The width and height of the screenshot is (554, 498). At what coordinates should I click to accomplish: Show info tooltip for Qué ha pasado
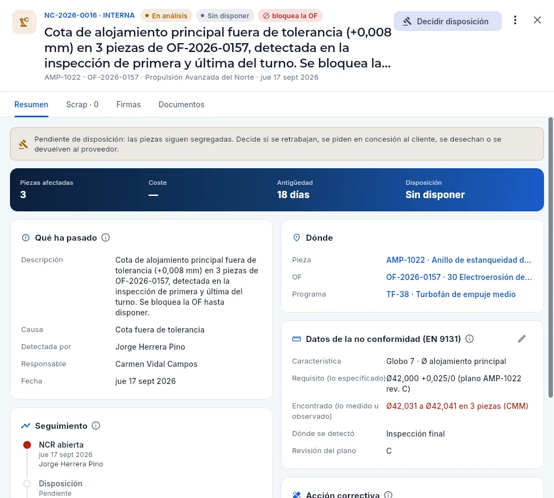point(106,237)
